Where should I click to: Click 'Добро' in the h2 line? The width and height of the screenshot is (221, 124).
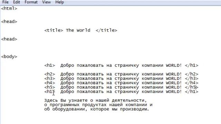pos(67,74)
